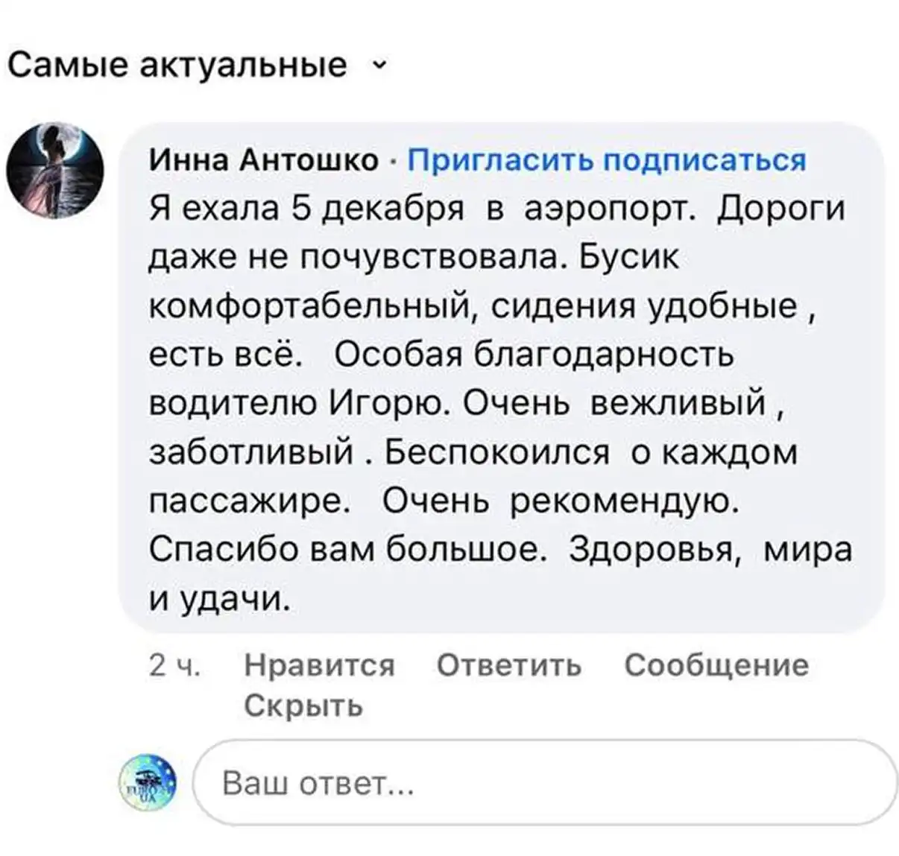Open Инна Антошко's round profile picture
The height and width of the screenshot is (856, 899).
(55, 171)
